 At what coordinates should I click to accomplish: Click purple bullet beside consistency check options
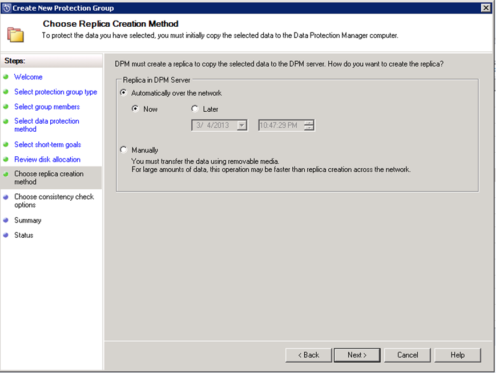tap(6, 197)
